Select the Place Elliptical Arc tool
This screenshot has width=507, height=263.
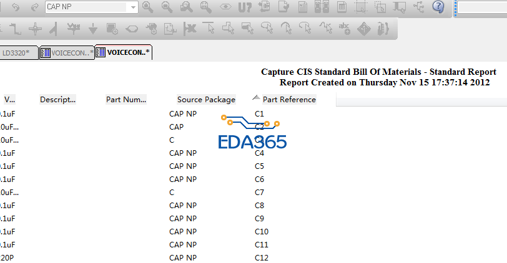point(305,29)
